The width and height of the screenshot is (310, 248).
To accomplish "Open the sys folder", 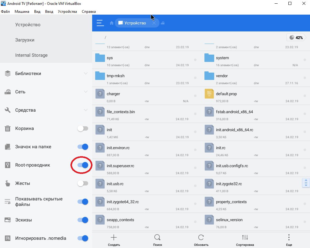I will 100,58.
